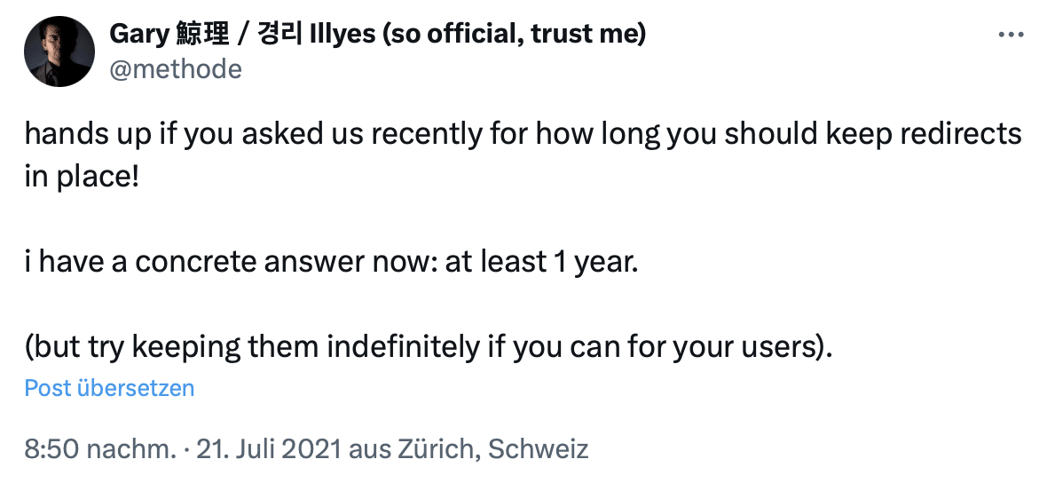Click Gary Illyes' profile avatar picture
This screenshot has width=1047, height=483.
coord(59,51)
